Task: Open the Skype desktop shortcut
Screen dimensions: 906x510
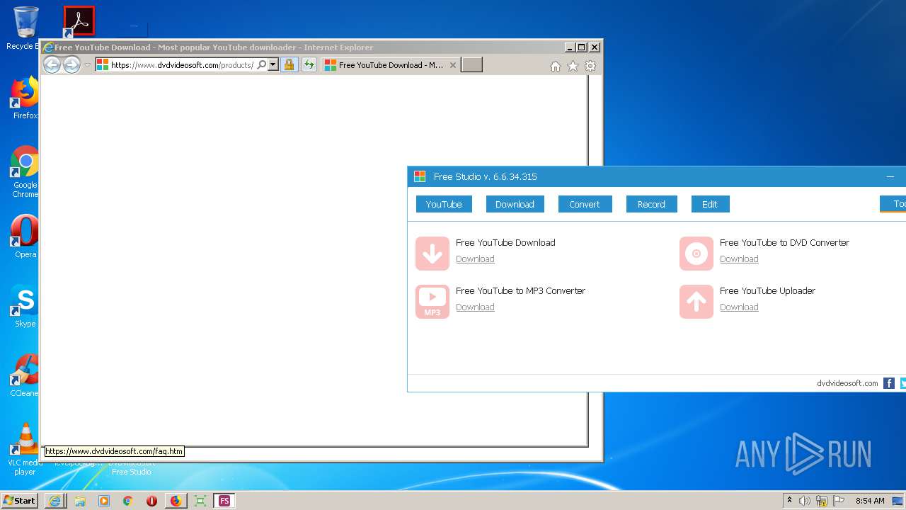Action: tap(25, 306)
